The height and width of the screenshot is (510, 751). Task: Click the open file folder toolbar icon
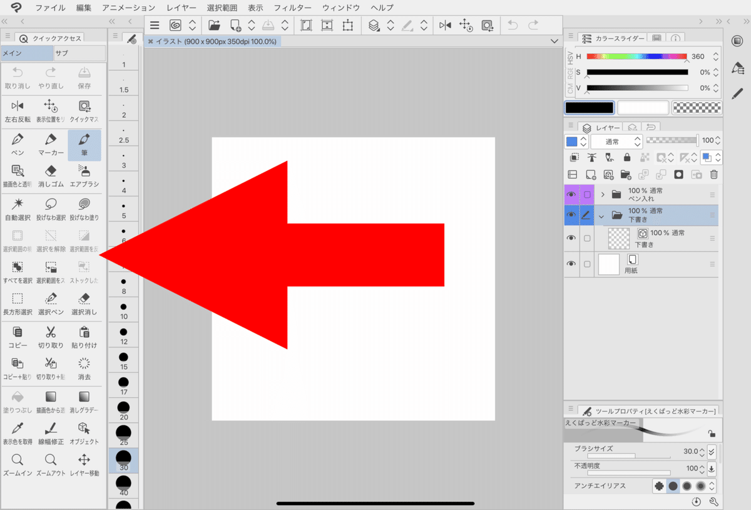(x=214, y=26)
